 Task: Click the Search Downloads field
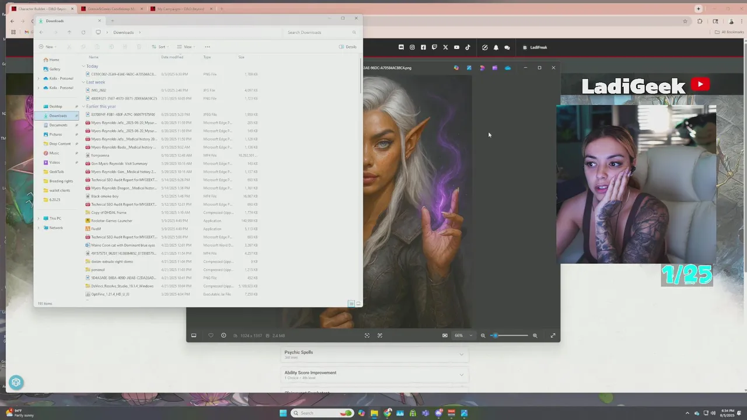321,32
